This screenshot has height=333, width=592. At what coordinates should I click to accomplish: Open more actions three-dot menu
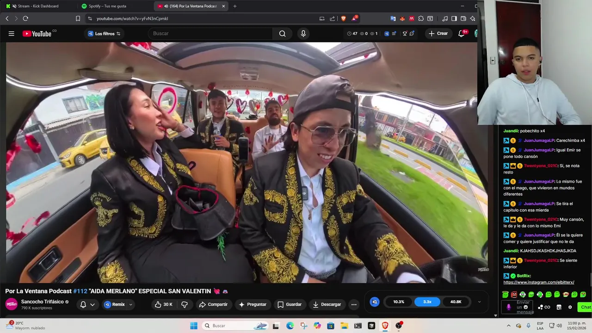click(354, 304)
